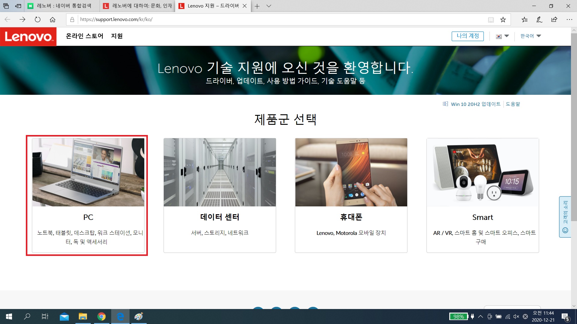Screen dimensions: 577x324
Task: Select the Smart devices image
Action: click(x=483, y=172)
